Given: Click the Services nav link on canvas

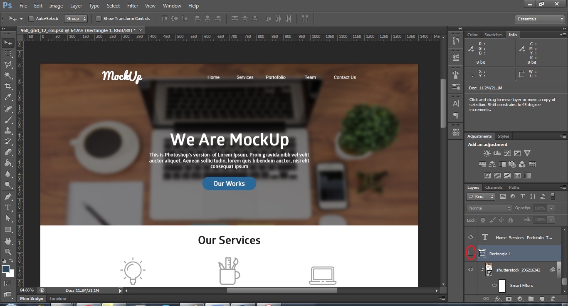Looking at the screenshot, I should coord(245,77).
